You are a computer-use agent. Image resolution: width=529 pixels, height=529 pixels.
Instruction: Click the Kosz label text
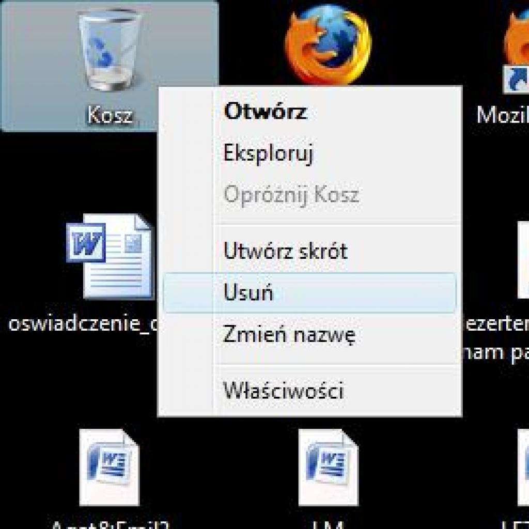point(110,115)
